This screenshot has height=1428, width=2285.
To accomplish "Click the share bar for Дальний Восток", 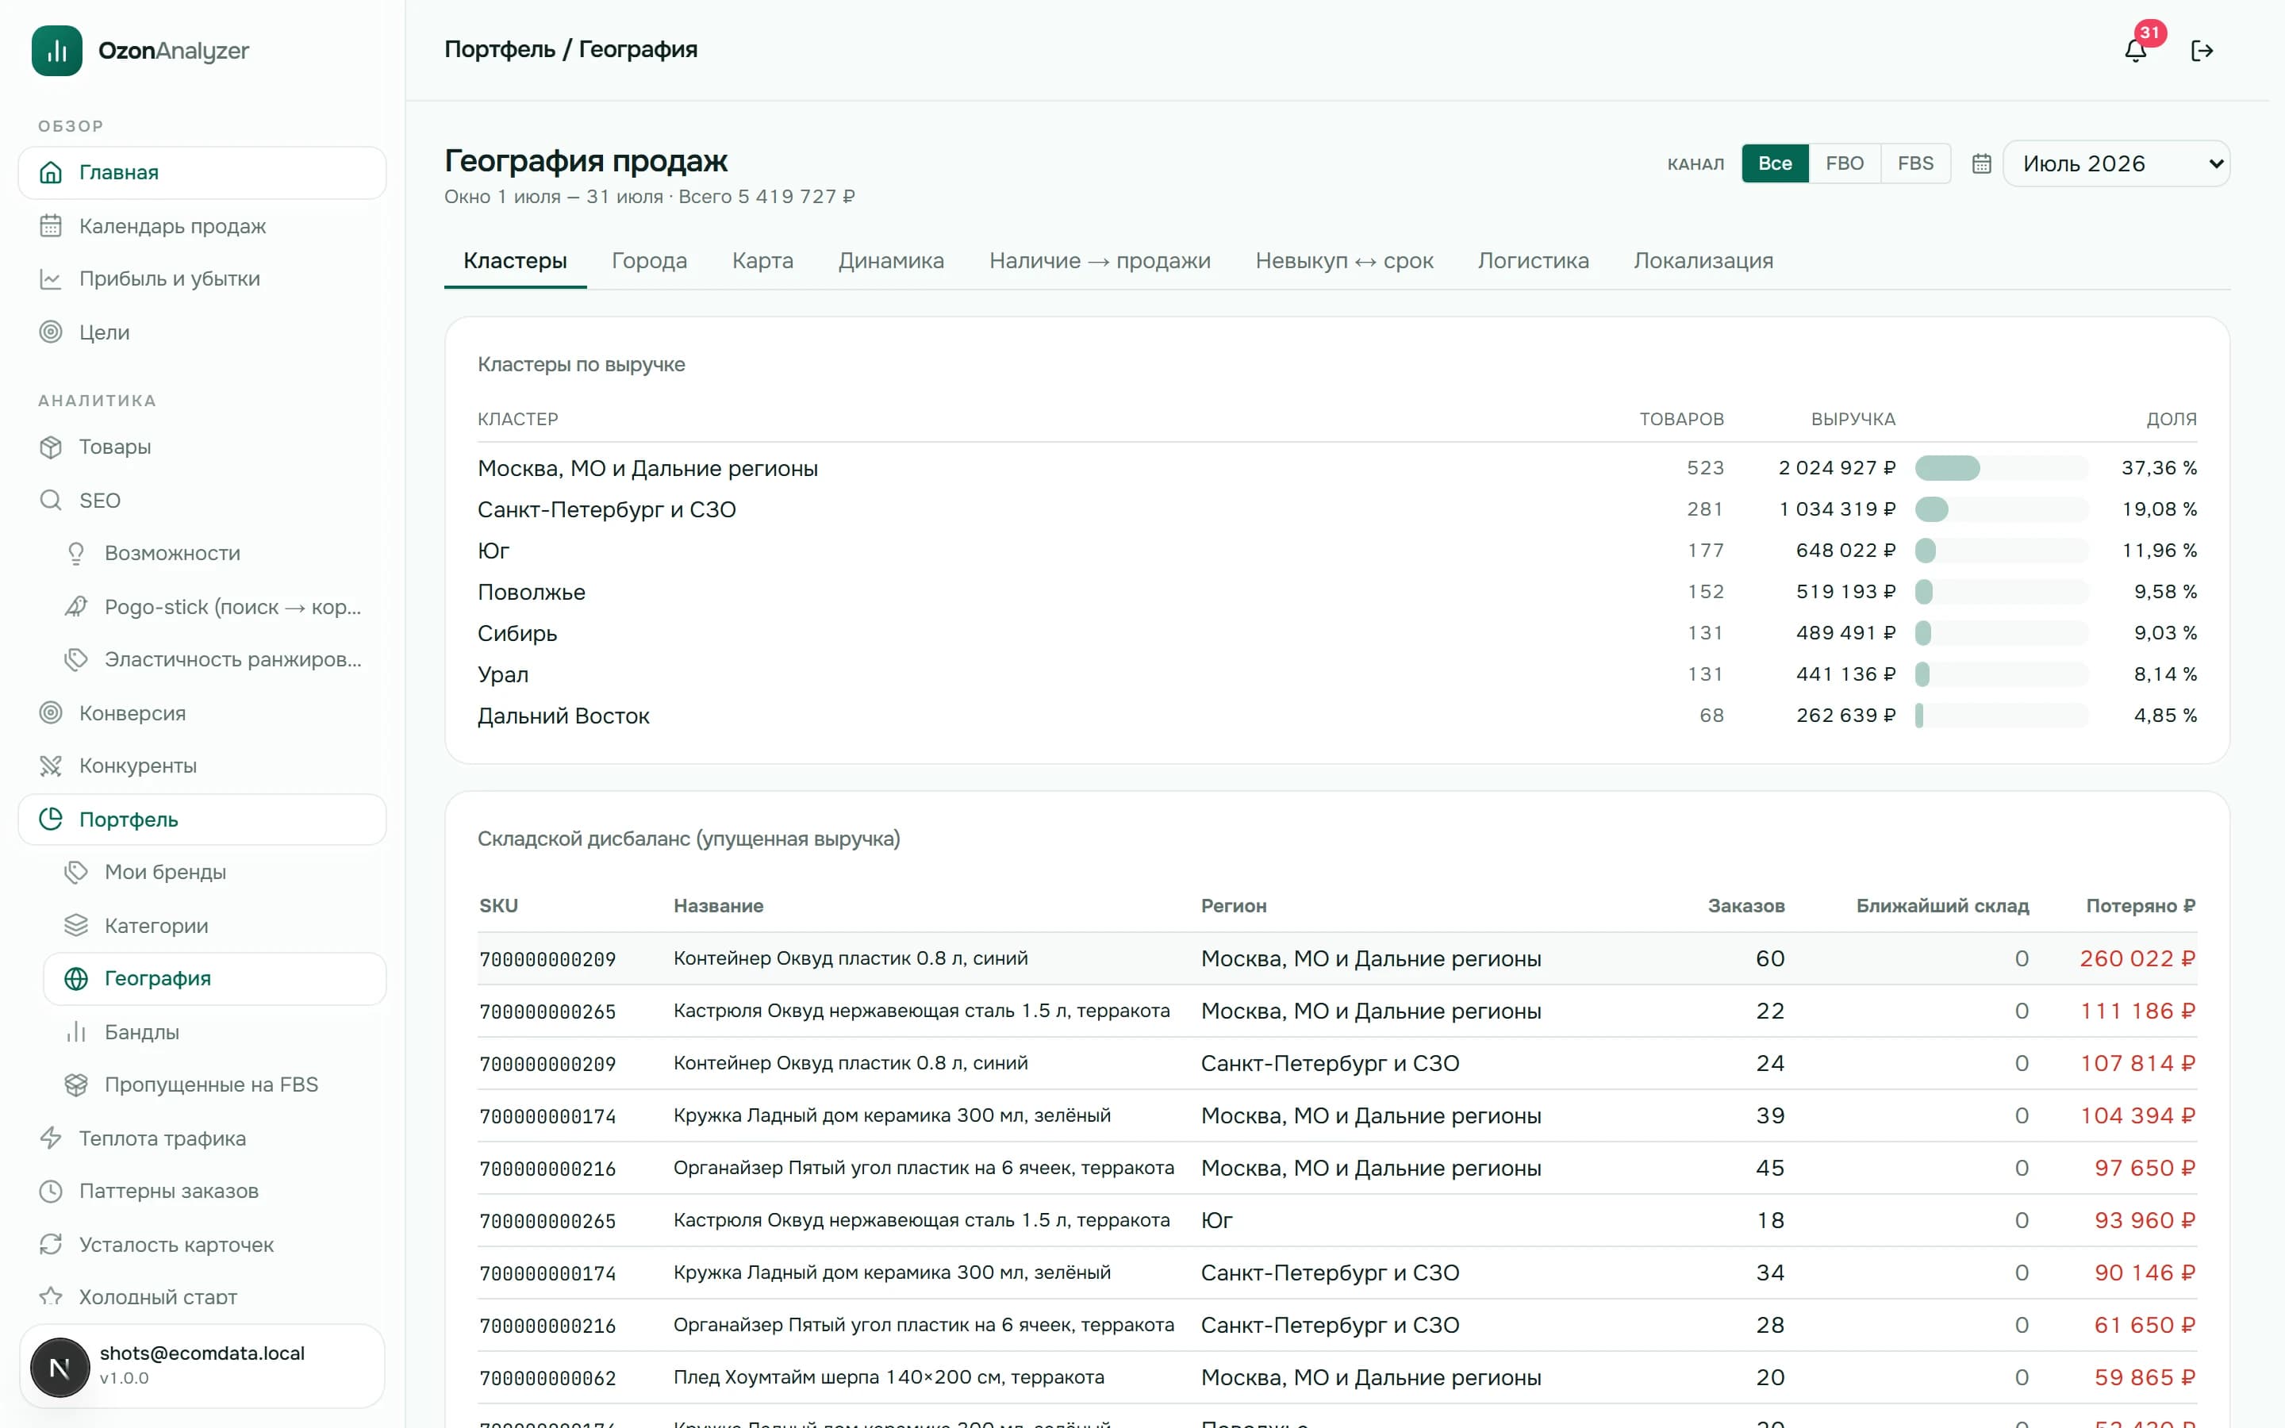I will pyautogui.click(x=2002, y=715).
